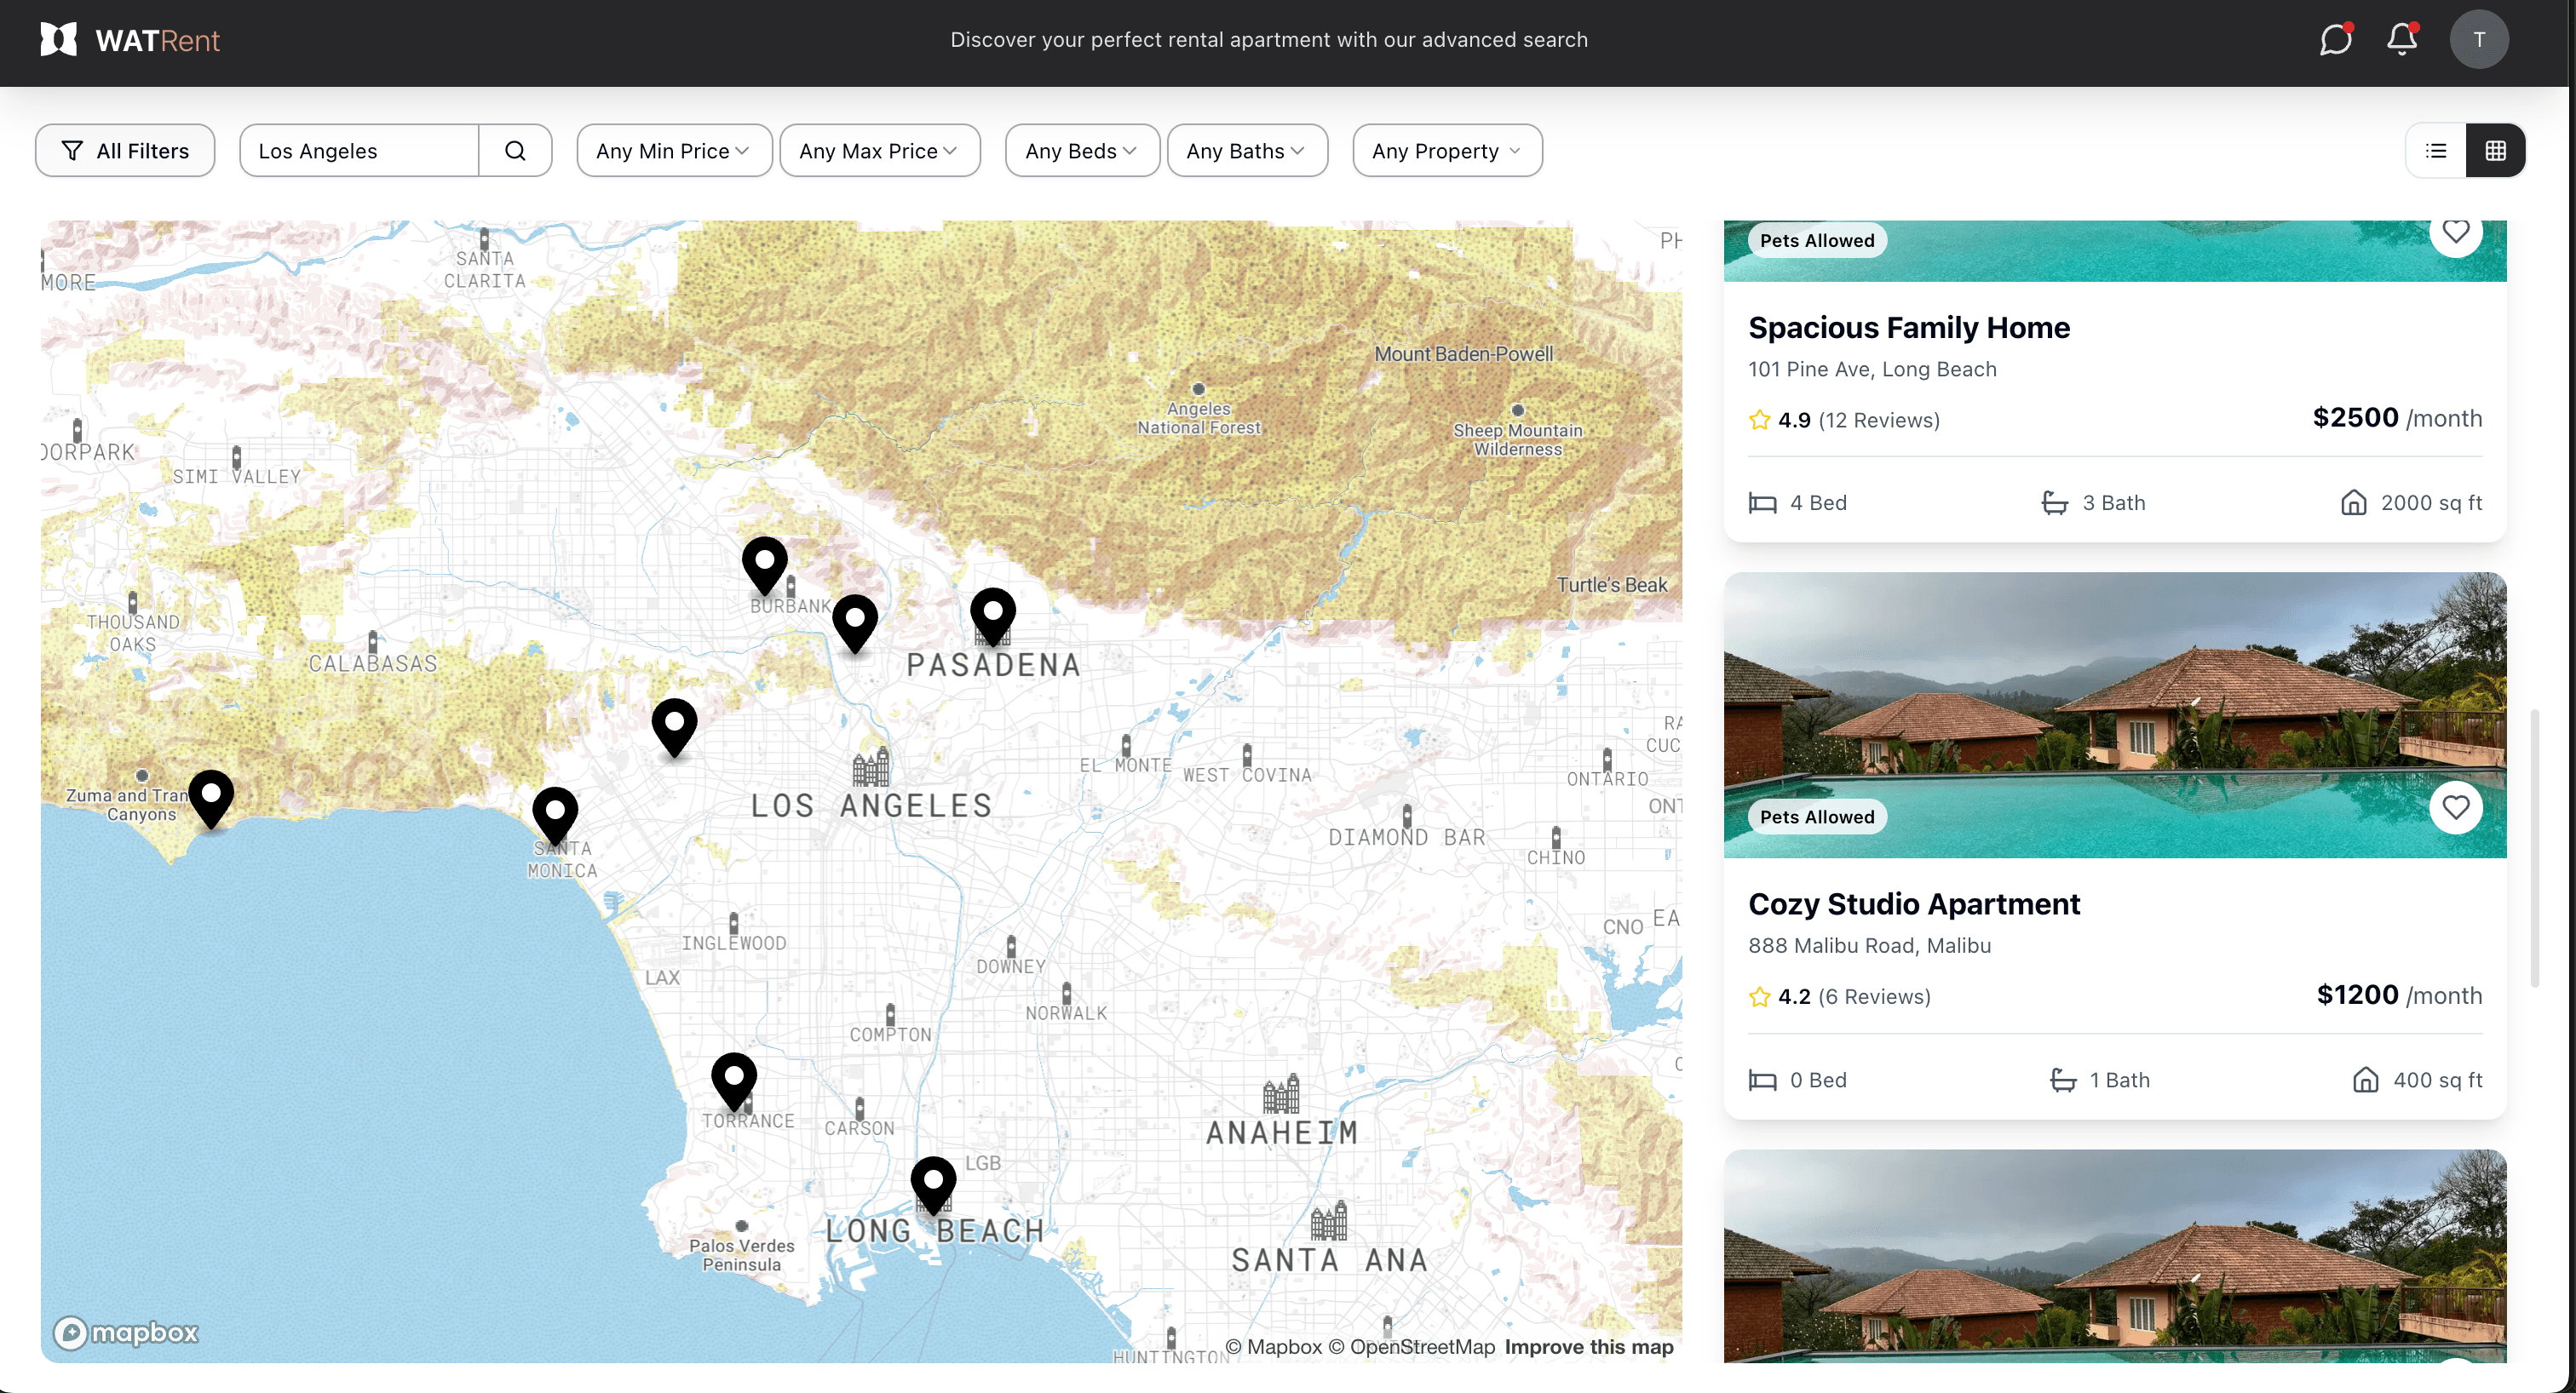2576x1393 pixels.
Task: Click the WATRent logo
Action: click(x=130, y=40)
